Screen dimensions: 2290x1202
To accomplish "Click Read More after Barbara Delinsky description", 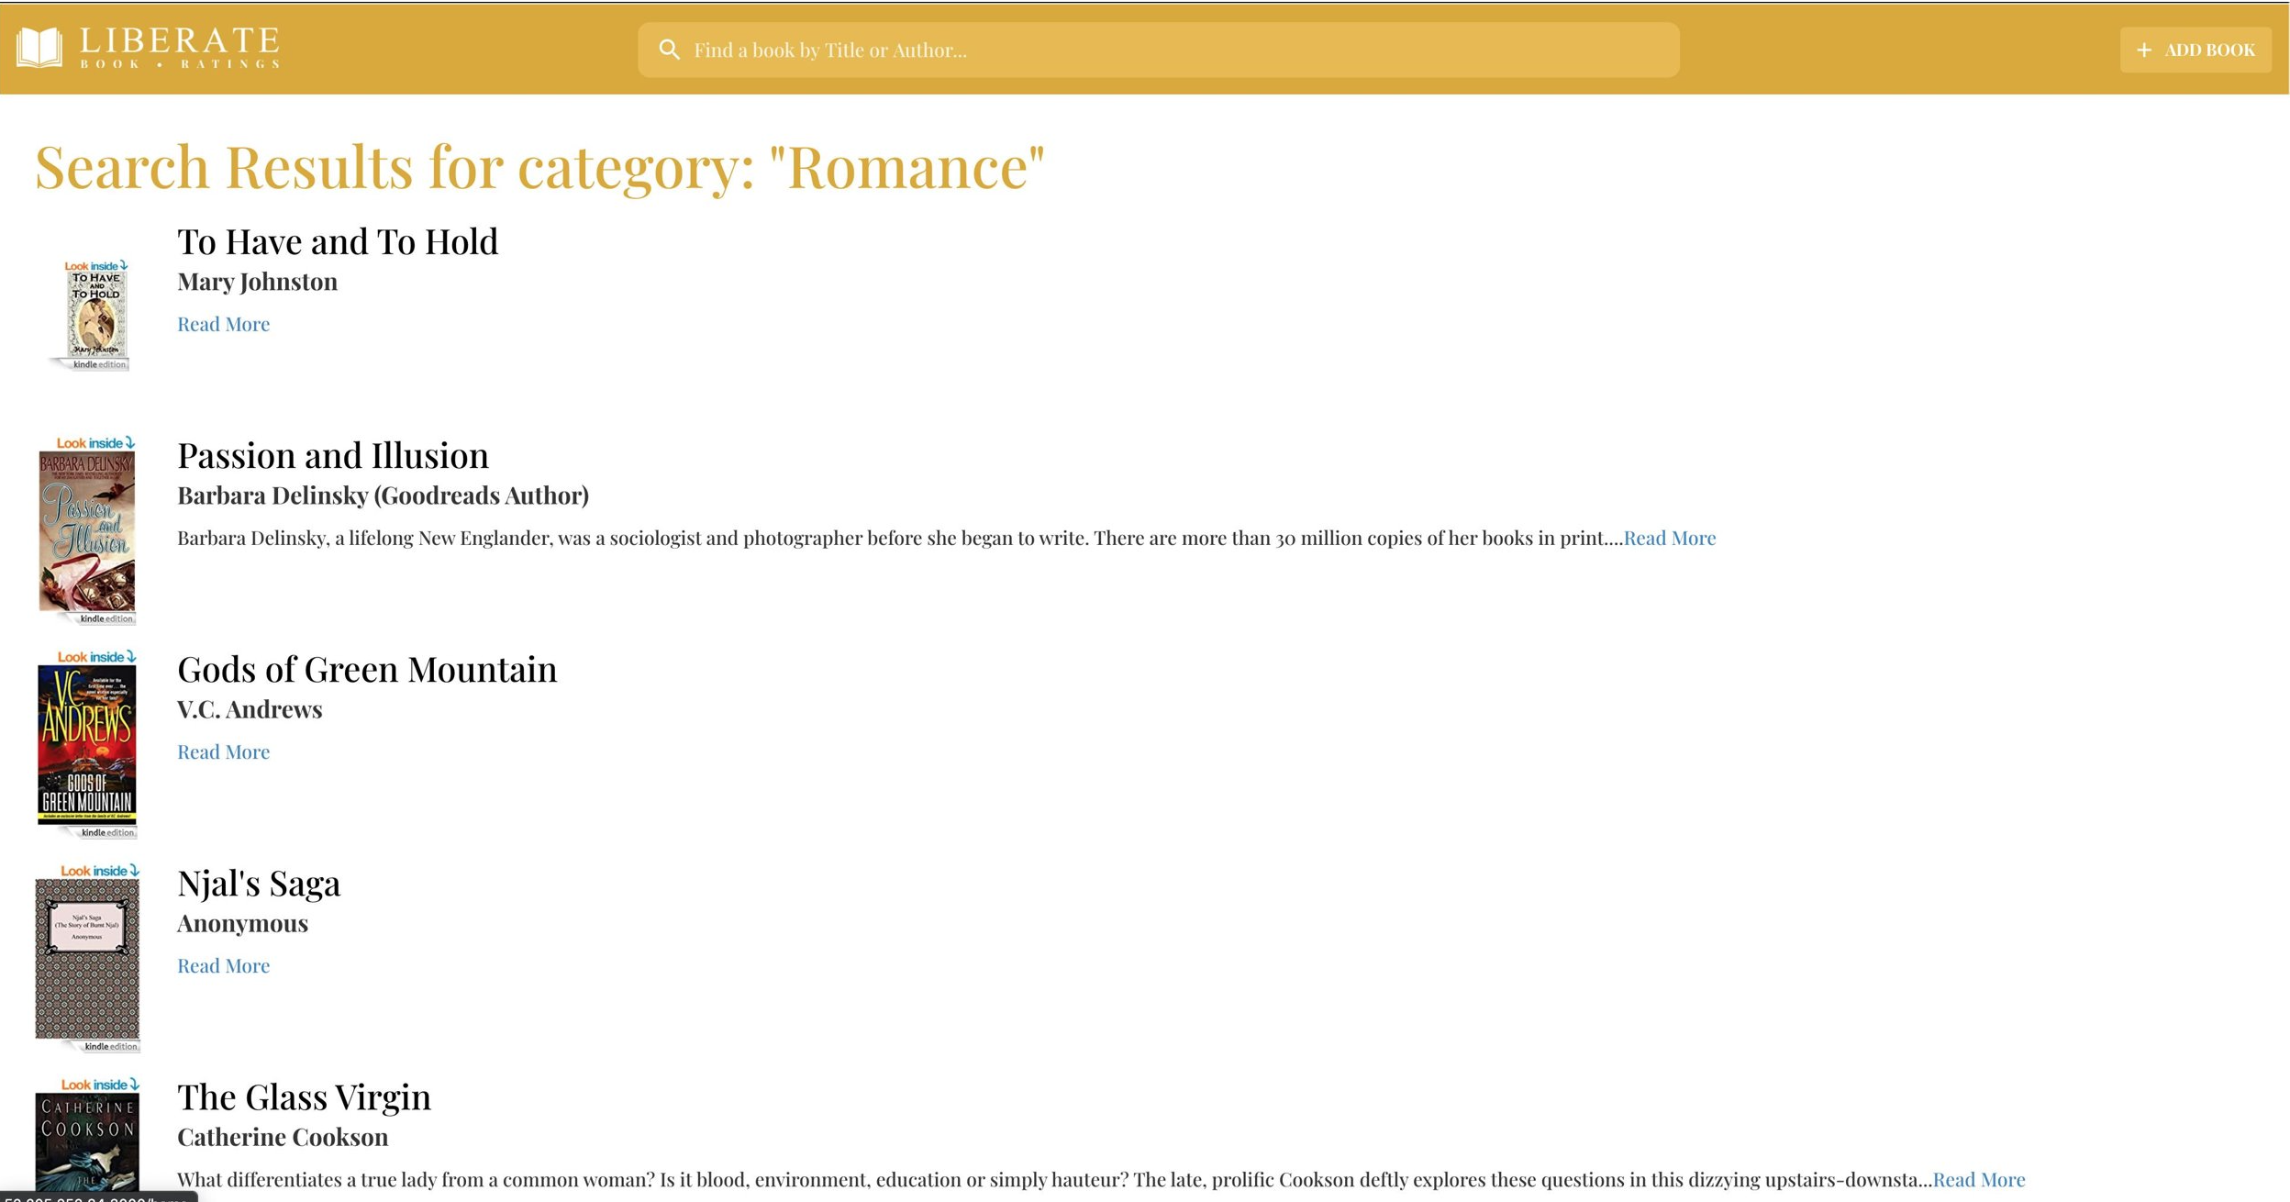I will click(x=1669, y=538).
